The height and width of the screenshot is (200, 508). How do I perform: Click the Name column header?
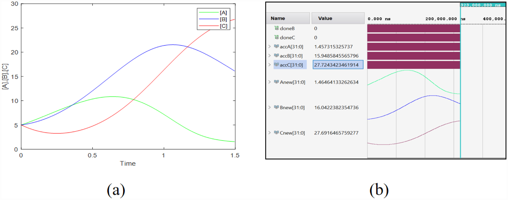288,18
